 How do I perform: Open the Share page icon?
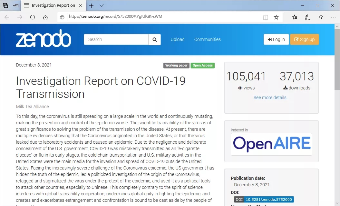tap(320, 17)
